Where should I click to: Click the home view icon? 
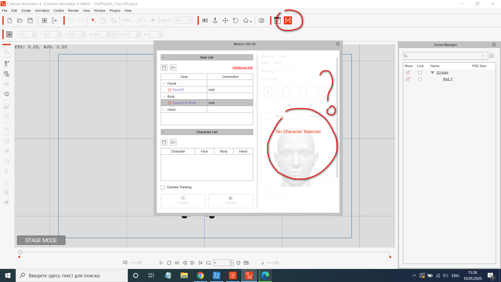[246, 20]
